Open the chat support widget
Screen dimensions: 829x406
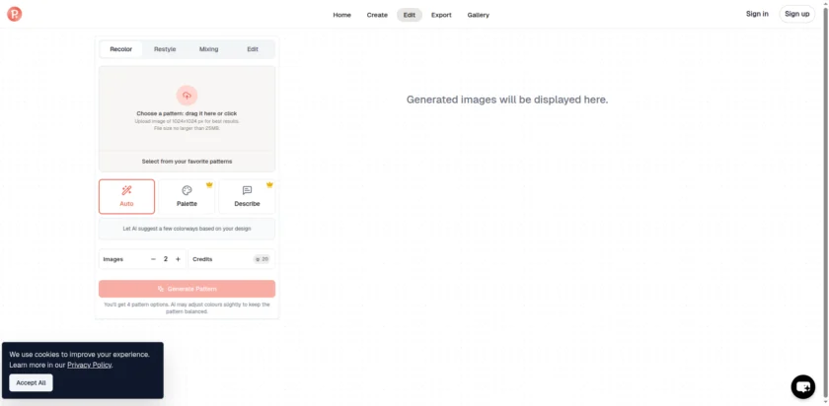coord(803,385)
